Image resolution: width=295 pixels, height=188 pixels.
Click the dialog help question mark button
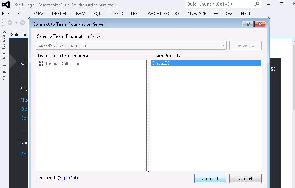pos(248,24)
